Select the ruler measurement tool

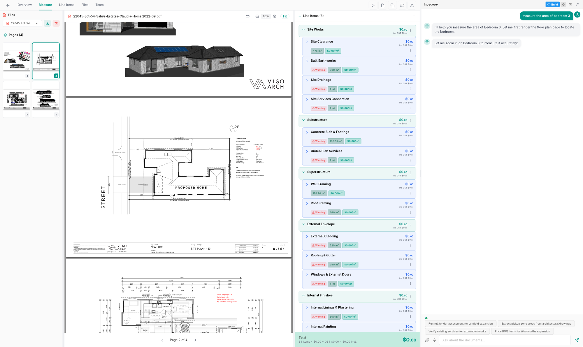click(x=247, y=16)
